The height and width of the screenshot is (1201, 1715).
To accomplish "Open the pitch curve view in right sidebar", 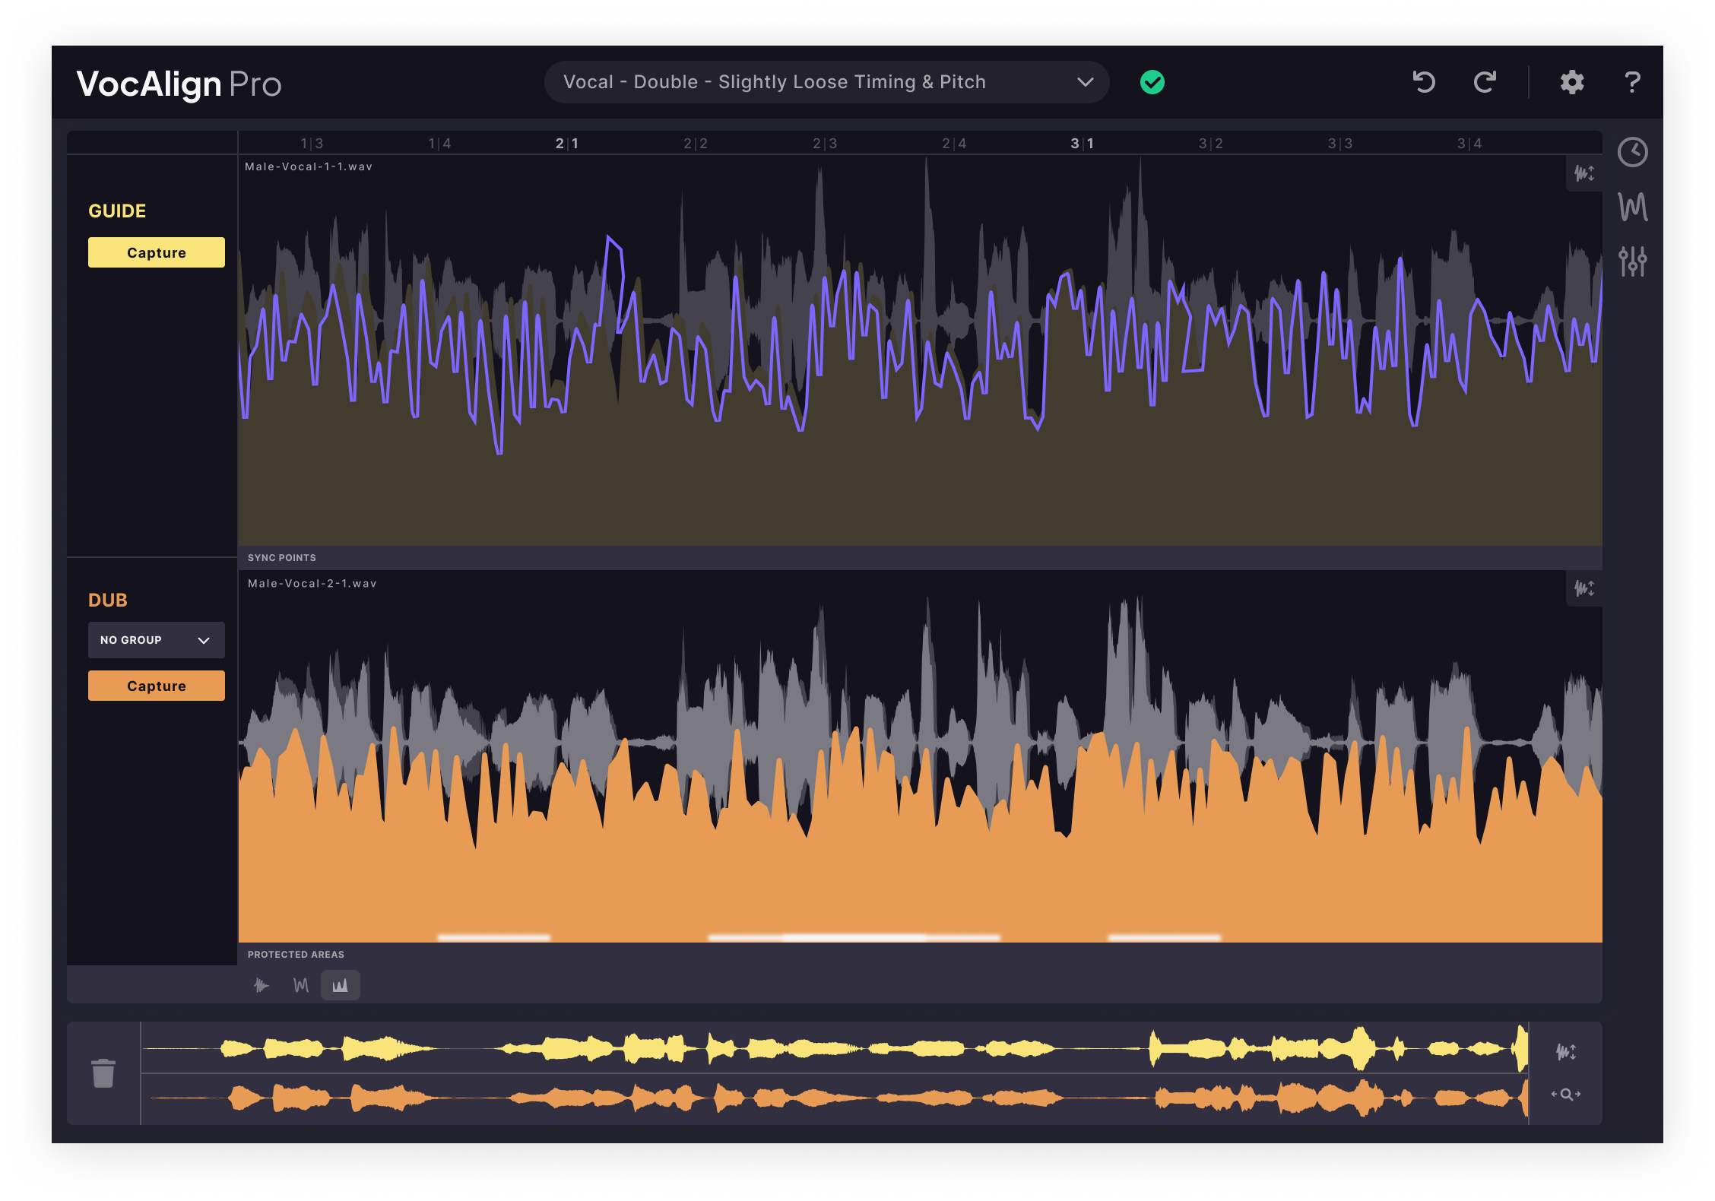I will [x=1634, y=205].
